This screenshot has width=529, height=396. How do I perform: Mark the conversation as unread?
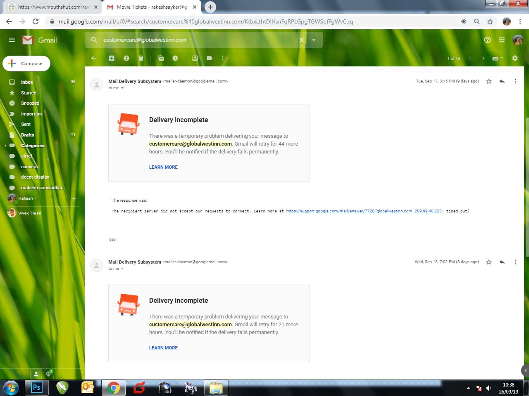(161, 58)
